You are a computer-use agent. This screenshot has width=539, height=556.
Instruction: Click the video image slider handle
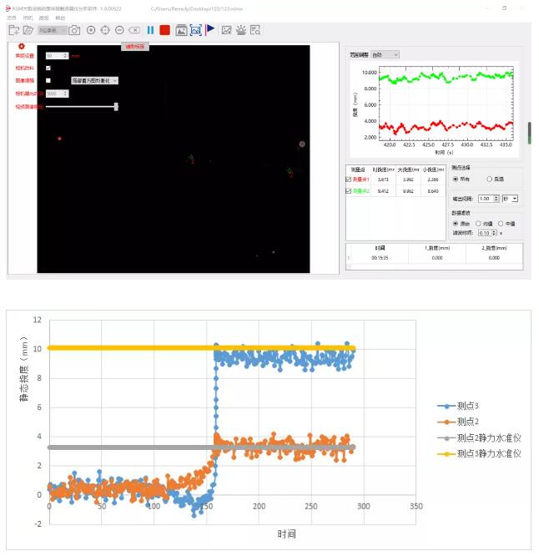coord(116,107)
